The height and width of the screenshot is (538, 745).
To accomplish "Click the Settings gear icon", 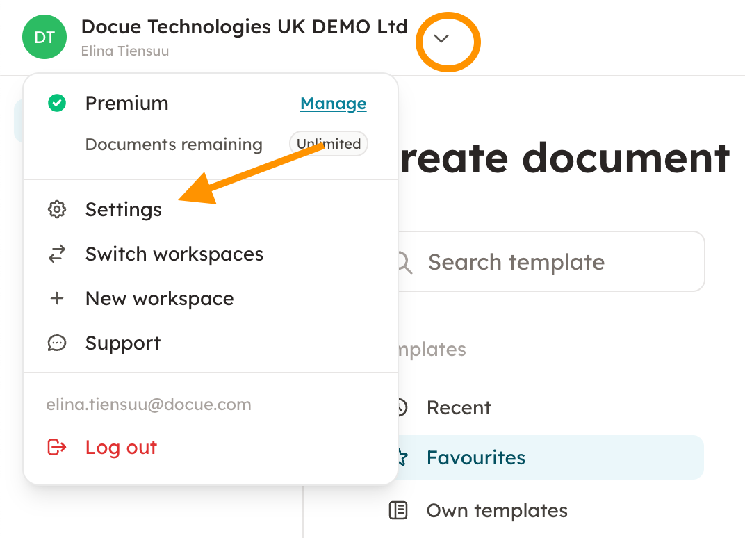I will [57, 210].
